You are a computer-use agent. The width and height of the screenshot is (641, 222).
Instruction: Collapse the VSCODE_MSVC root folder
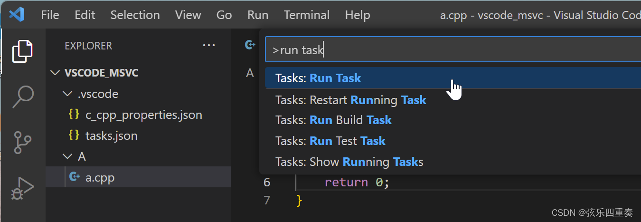coord(56,73)
